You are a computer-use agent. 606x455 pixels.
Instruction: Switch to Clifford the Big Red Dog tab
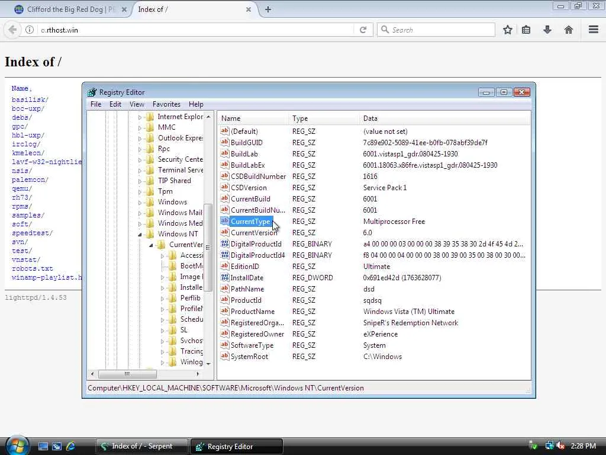coord(71,9)
